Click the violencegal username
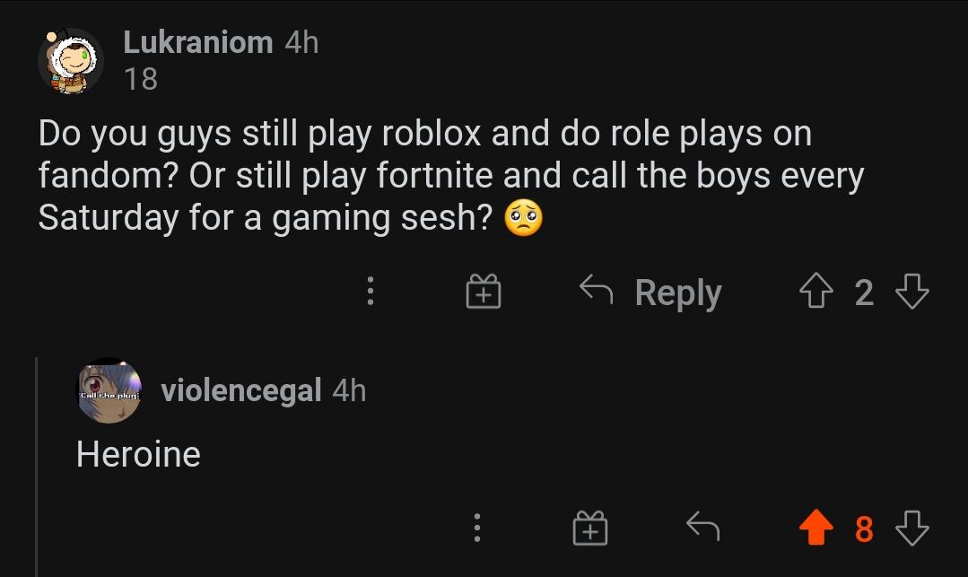 (x=240, y=390)
